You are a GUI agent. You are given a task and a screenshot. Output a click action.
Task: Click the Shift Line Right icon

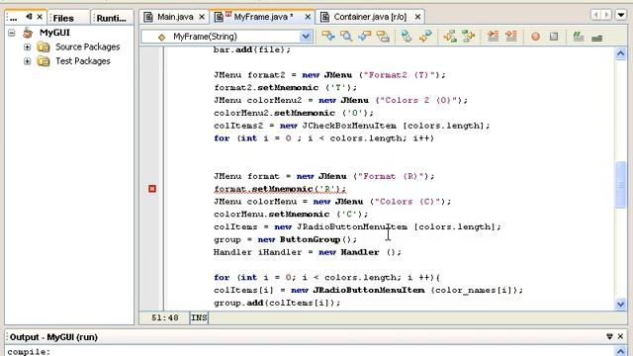point(511,37)
